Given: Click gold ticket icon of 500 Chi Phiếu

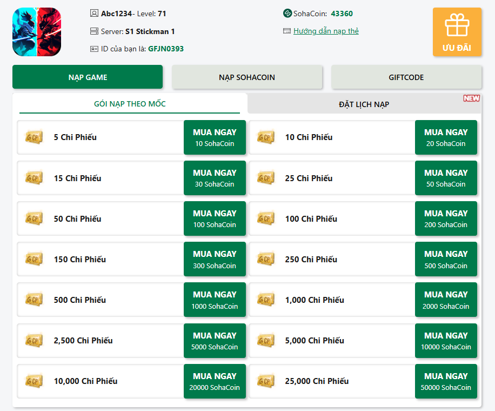Looking at the screenshot, I should (34, 300).
